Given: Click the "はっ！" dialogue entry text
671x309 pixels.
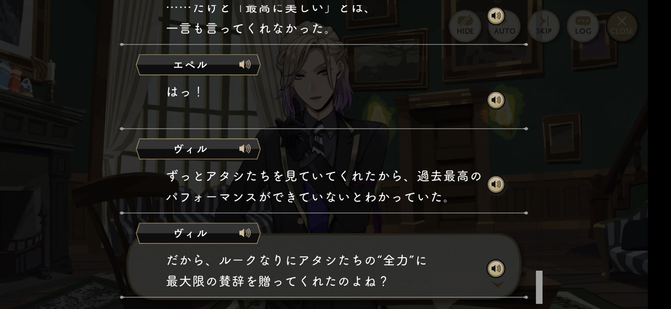Looking at the screenshot, I should [x=184, y=92].
